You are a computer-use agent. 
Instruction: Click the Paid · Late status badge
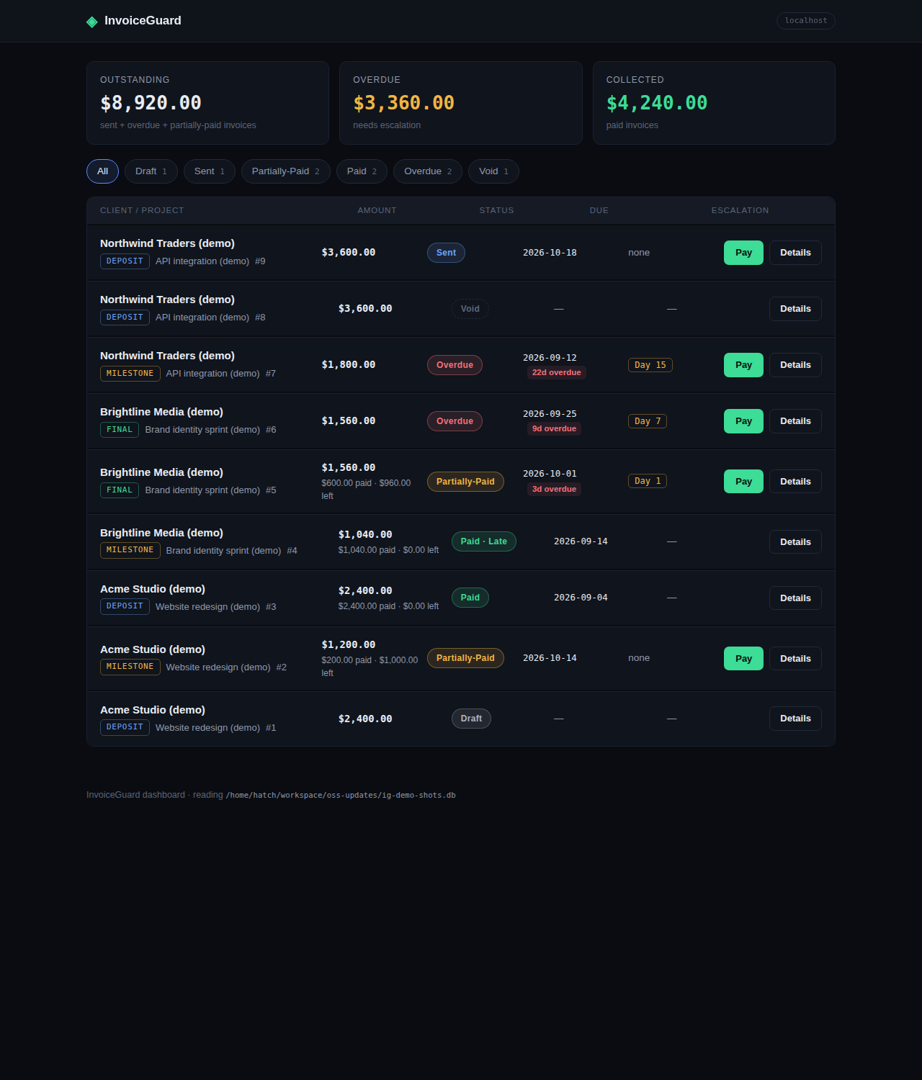[483, 541]
